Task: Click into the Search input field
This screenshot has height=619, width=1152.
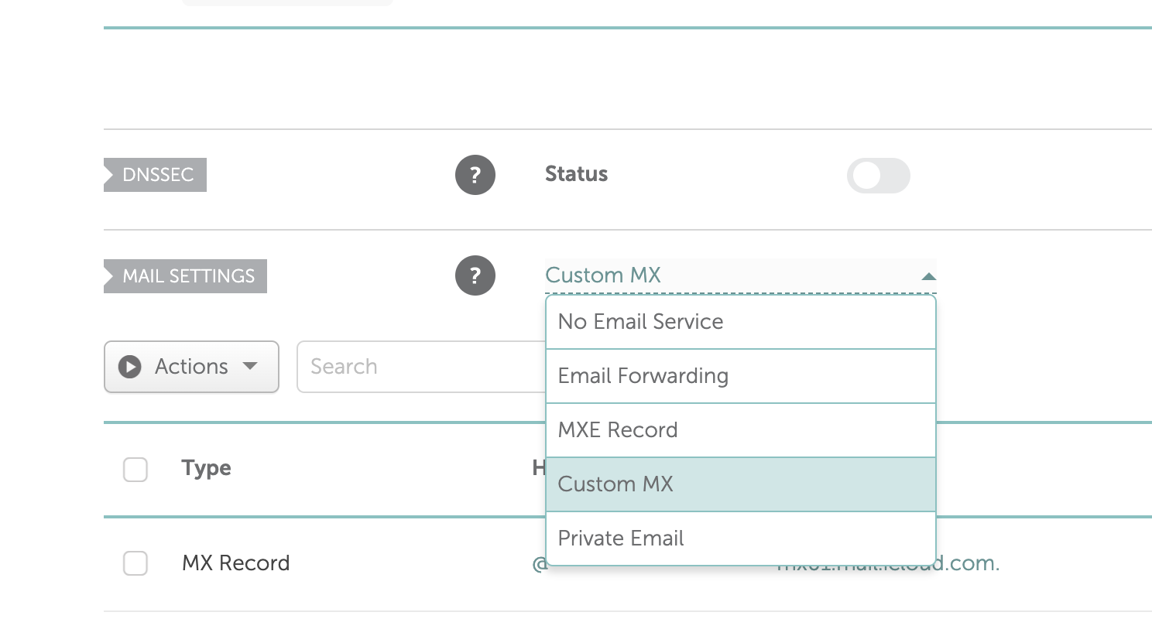Action: coord(418,367)
